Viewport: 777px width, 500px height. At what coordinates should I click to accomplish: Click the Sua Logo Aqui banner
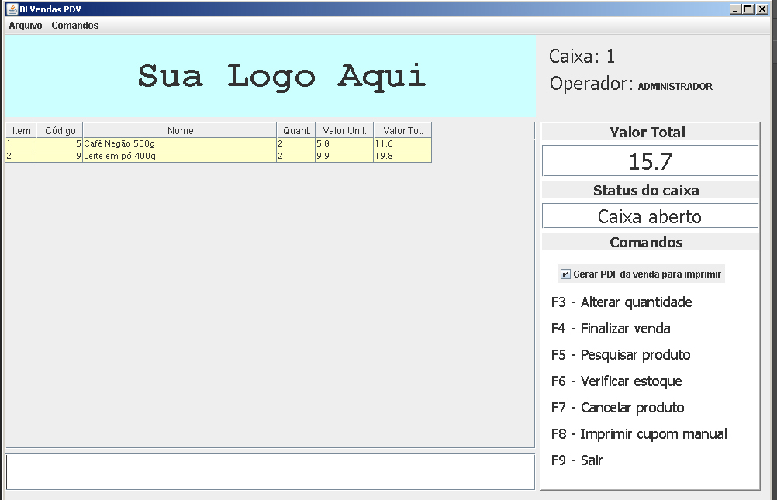[271, 76]
